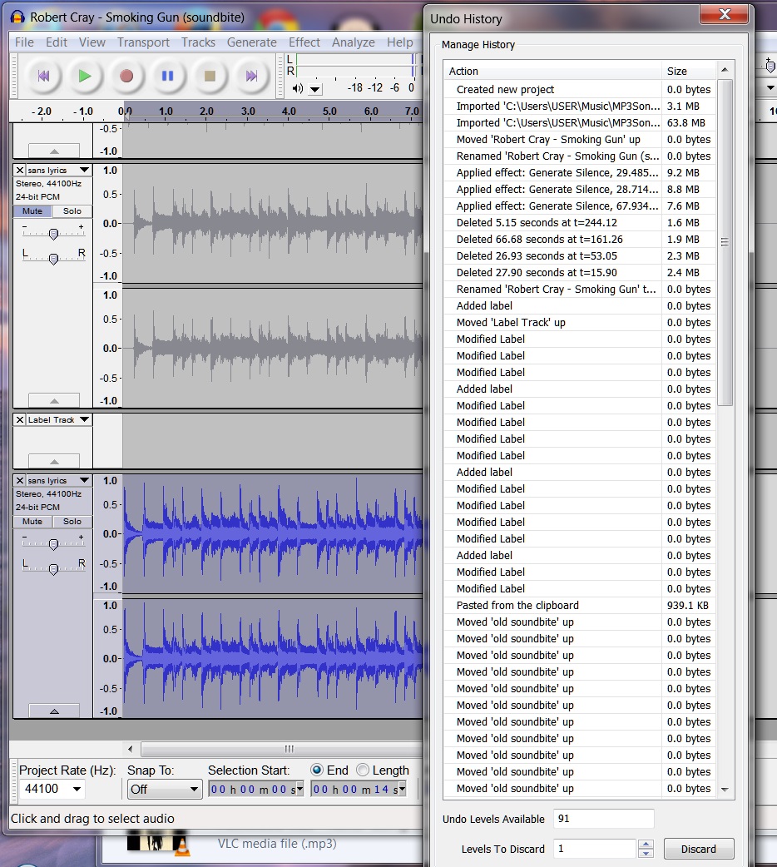Open the playback meter dropdown arrow
Screen dimensions: 777x867
click(x=314, y=89)
